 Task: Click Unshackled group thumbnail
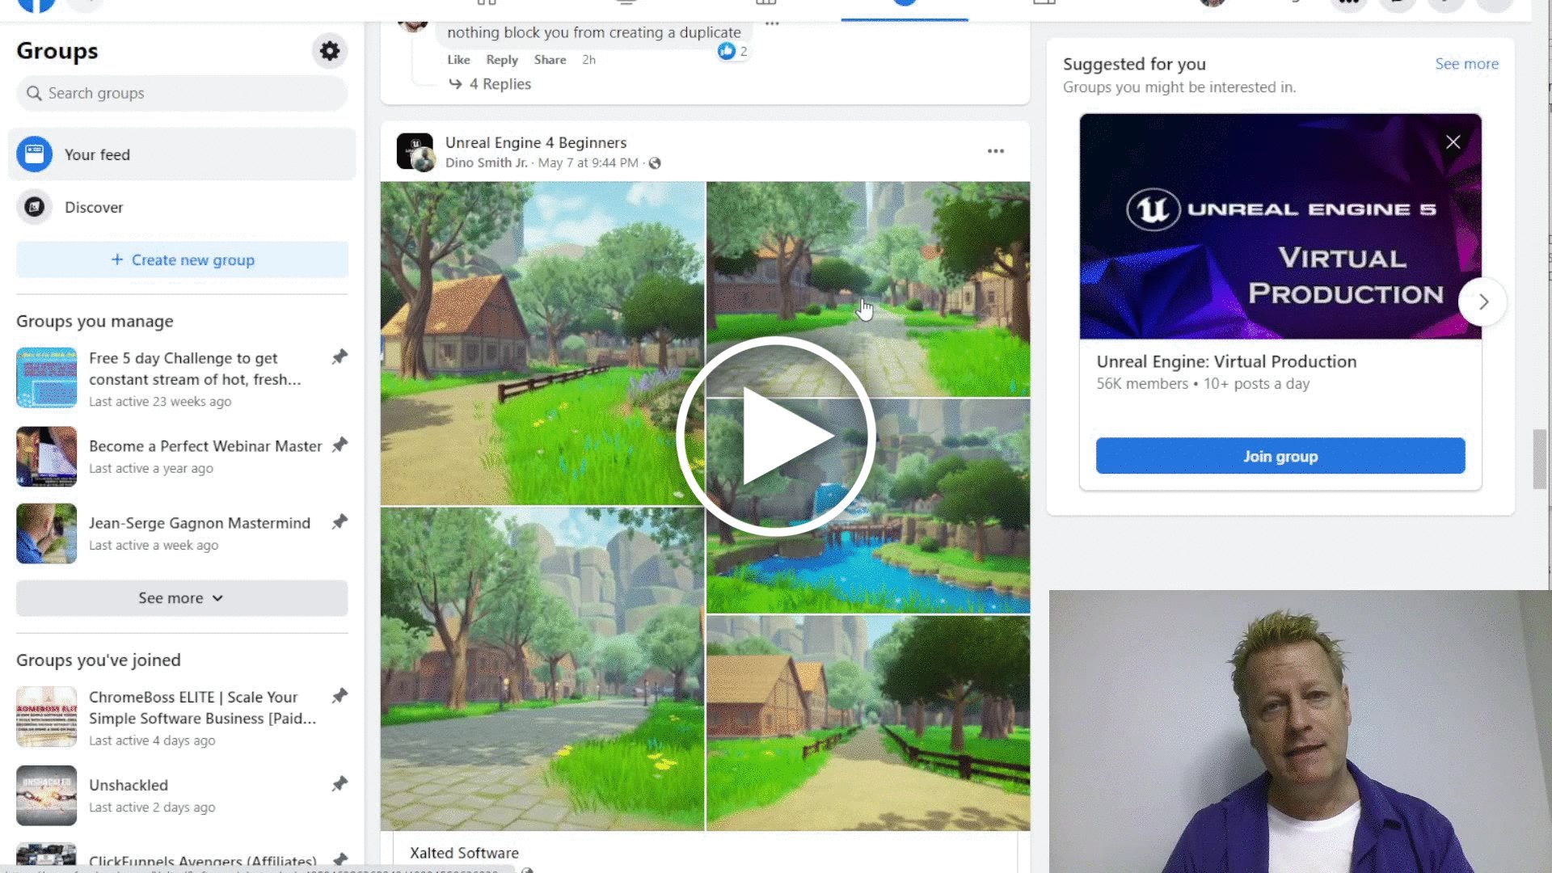click(46, 795)
